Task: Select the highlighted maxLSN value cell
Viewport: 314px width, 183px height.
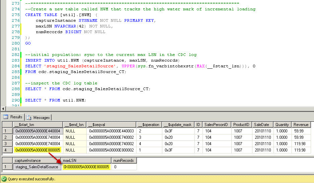Action: point(86,167)
